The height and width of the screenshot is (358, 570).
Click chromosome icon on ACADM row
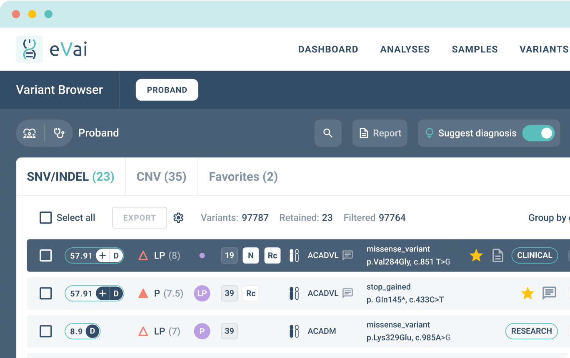[294, 331]
